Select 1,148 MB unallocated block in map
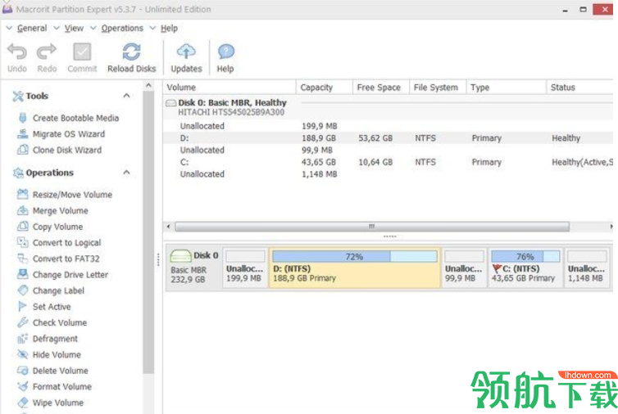This screenshot has width=618, height=414. coord(587,268)
